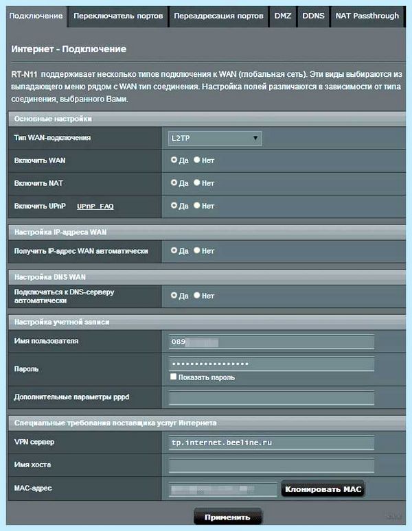Open the UPnP FAQ link
Viewport: 412px width, 531px height.
coord(95,206)
